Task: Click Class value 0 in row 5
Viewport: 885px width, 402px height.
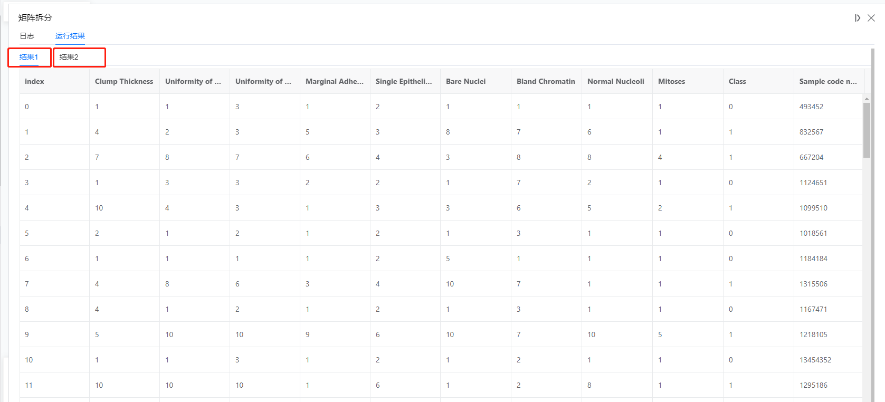Action: coord(731,233)
